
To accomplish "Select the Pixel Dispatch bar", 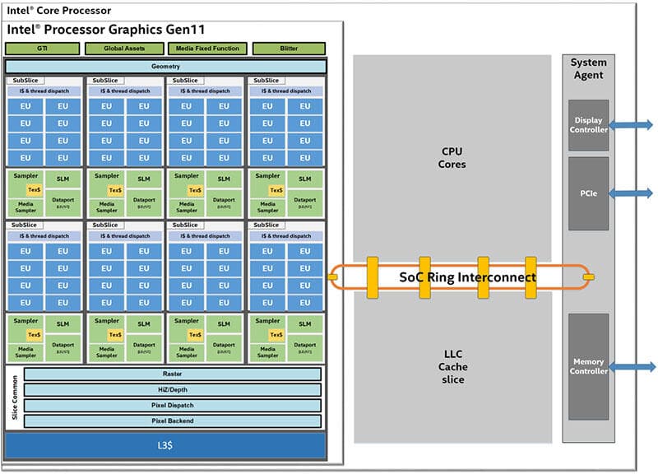I will pyautogui.click(x=173, y=405).
